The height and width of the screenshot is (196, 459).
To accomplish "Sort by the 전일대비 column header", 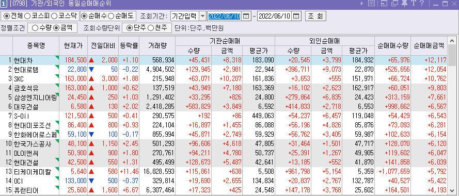I will pyautogui.click(x=103, y=45).
